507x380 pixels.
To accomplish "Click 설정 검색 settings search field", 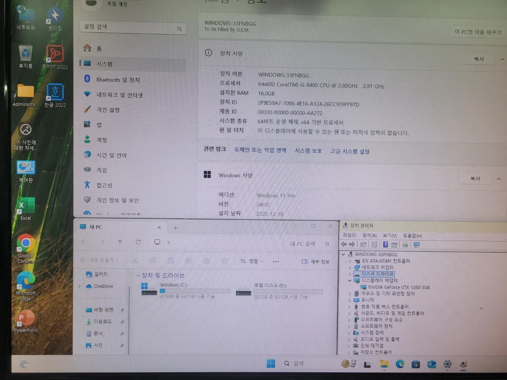I will (133, 27).
